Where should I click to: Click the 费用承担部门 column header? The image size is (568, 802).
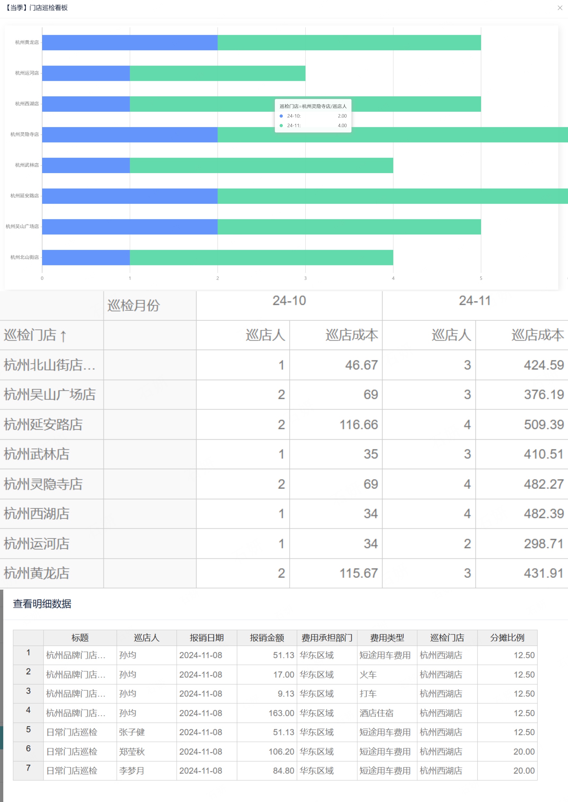pos(327,638)
